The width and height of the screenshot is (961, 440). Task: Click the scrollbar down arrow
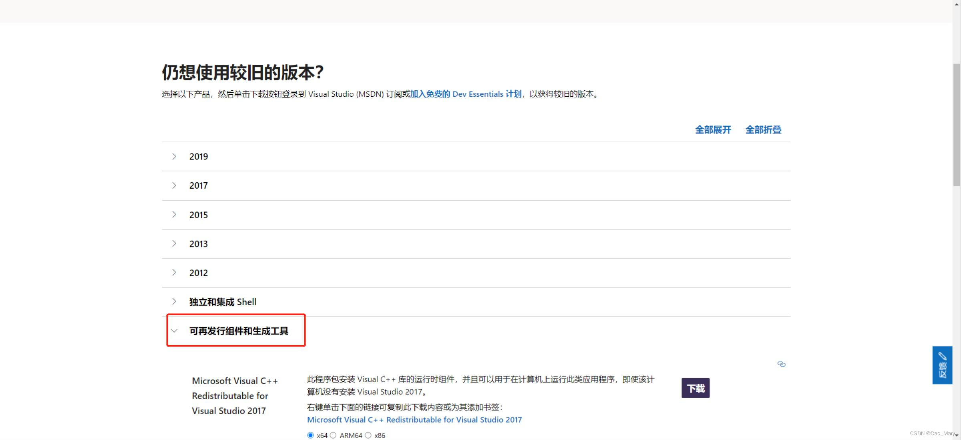pyautogui.click(x=957, y=435)
